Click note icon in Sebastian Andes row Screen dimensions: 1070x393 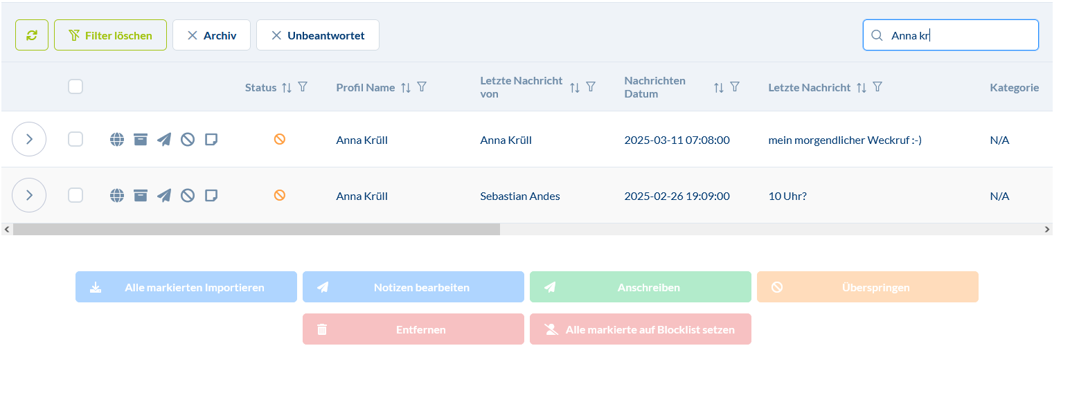(x=211, y=196)
